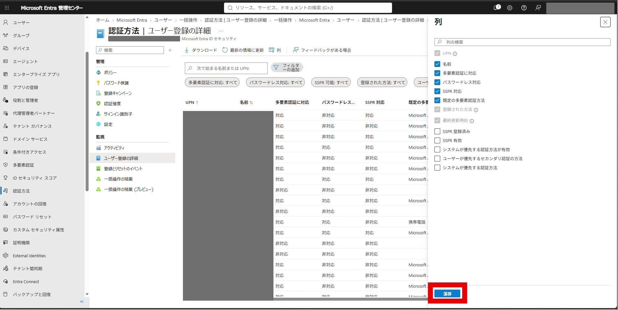Viewport: 618px width, 310px height.
Task: Click the 次で始まる名前または UPN field
Action: 226,68
